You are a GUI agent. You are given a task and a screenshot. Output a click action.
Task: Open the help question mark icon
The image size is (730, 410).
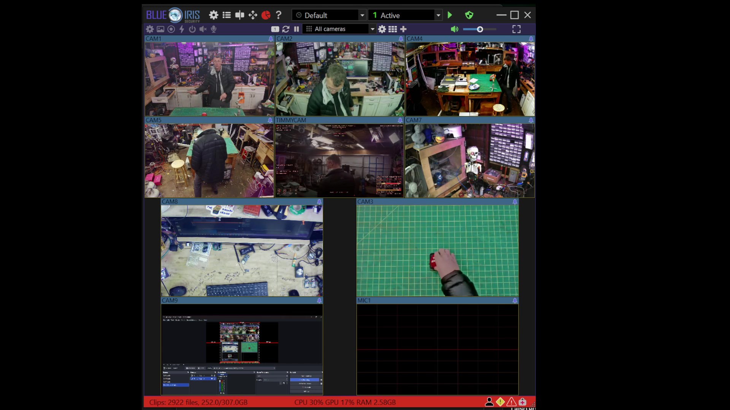(x=279, y=15)
